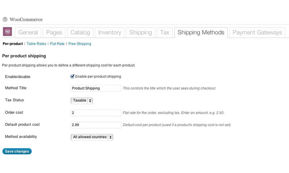Viewport: 289px width, 173px height.
Task: Open the Payment Gateways tab
Action: tap(257, 32)
